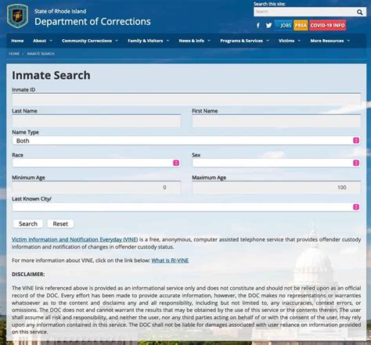
Task: Expand the News & Info menu
Action: point(194,41)
